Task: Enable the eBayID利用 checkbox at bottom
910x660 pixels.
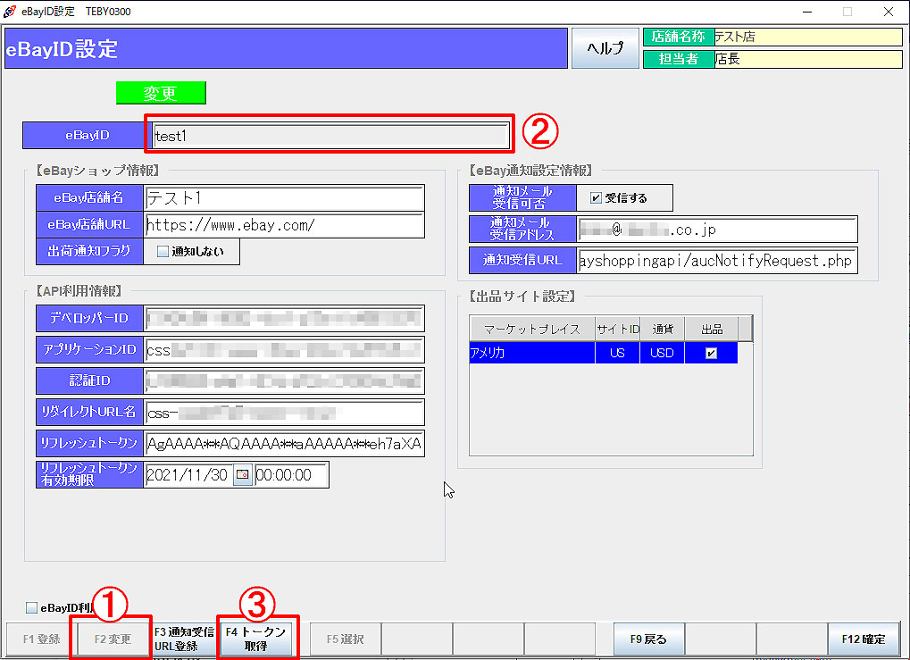Action: [32, 608]
